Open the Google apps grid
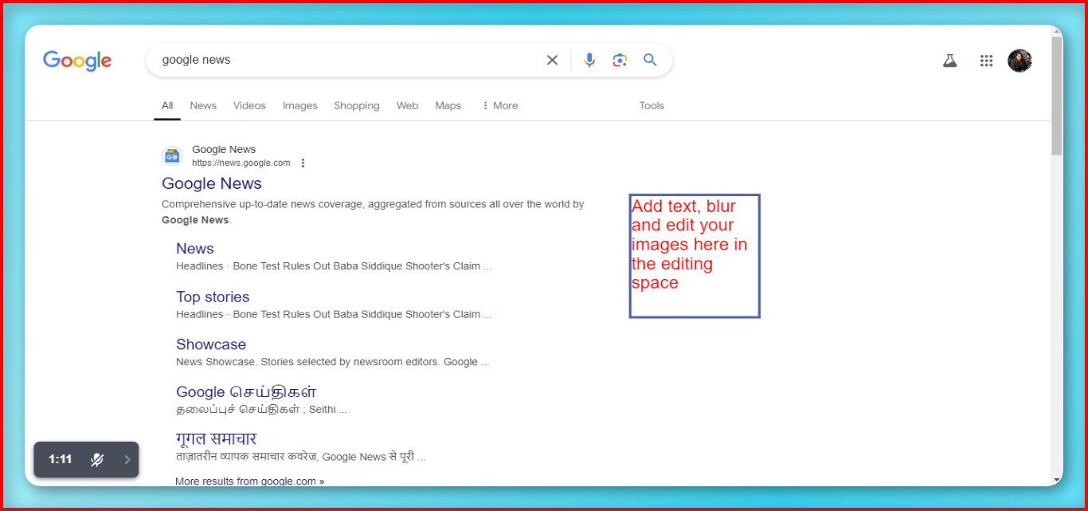The width and height of the screenshot is (1088, 511). (986, 61)
